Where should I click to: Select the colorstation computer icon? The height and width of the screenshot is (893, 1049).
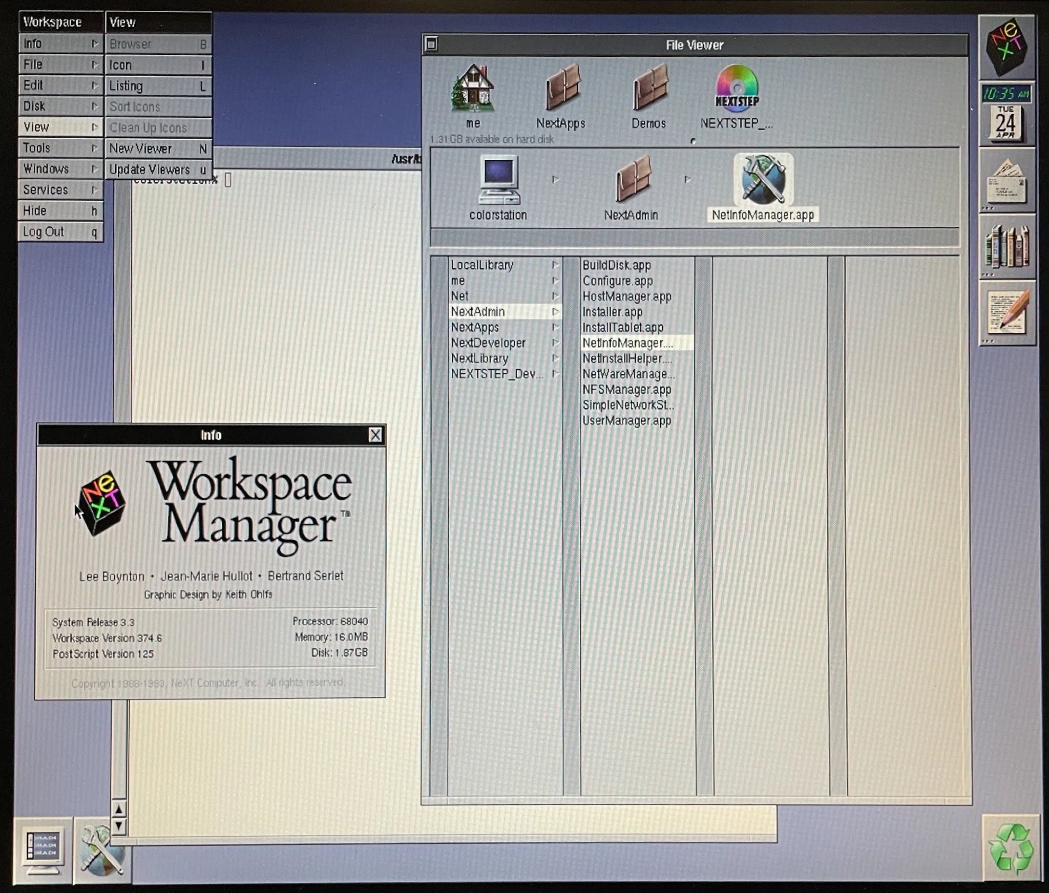click(498, 180)
